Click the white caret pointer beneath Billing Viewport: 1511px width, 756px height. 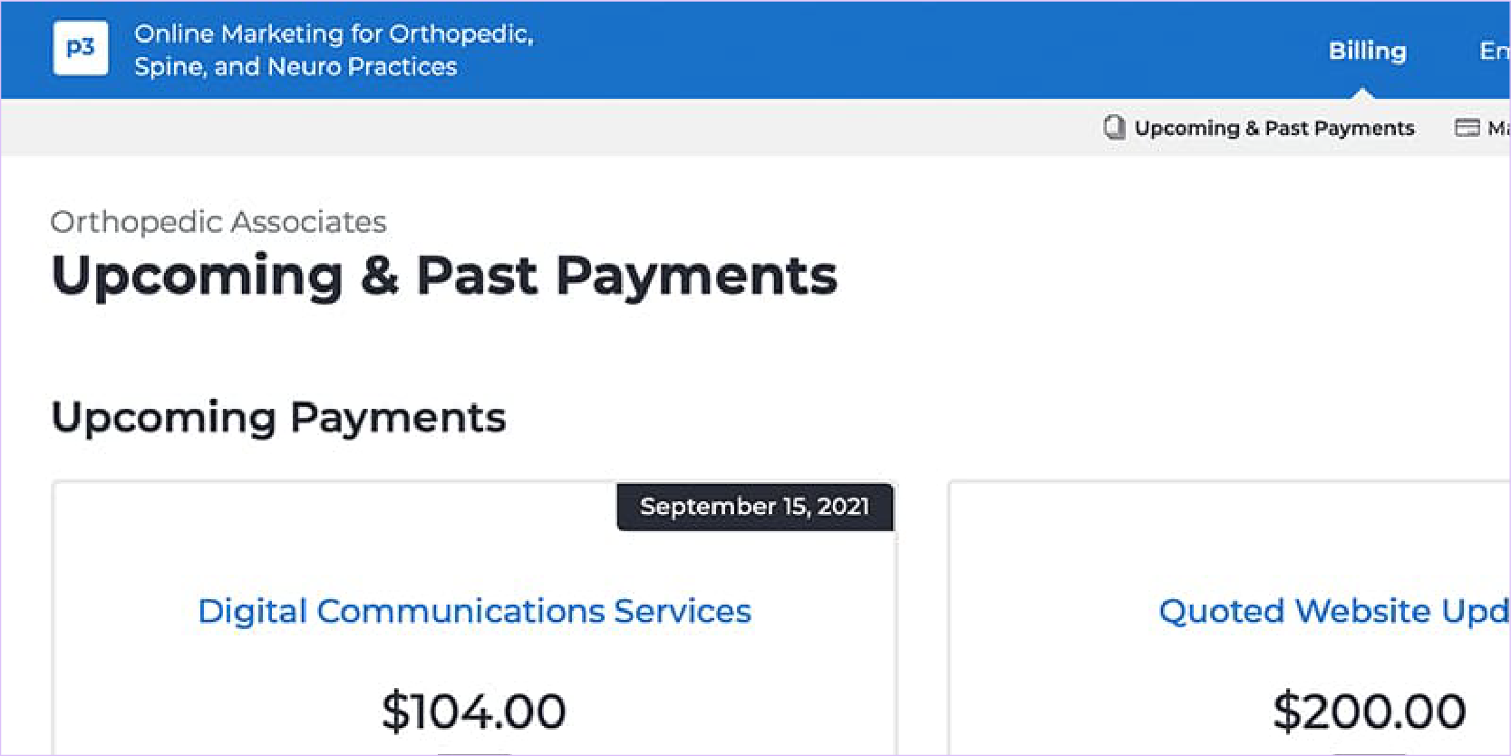pyautogui.click(x=1361, y=93)
